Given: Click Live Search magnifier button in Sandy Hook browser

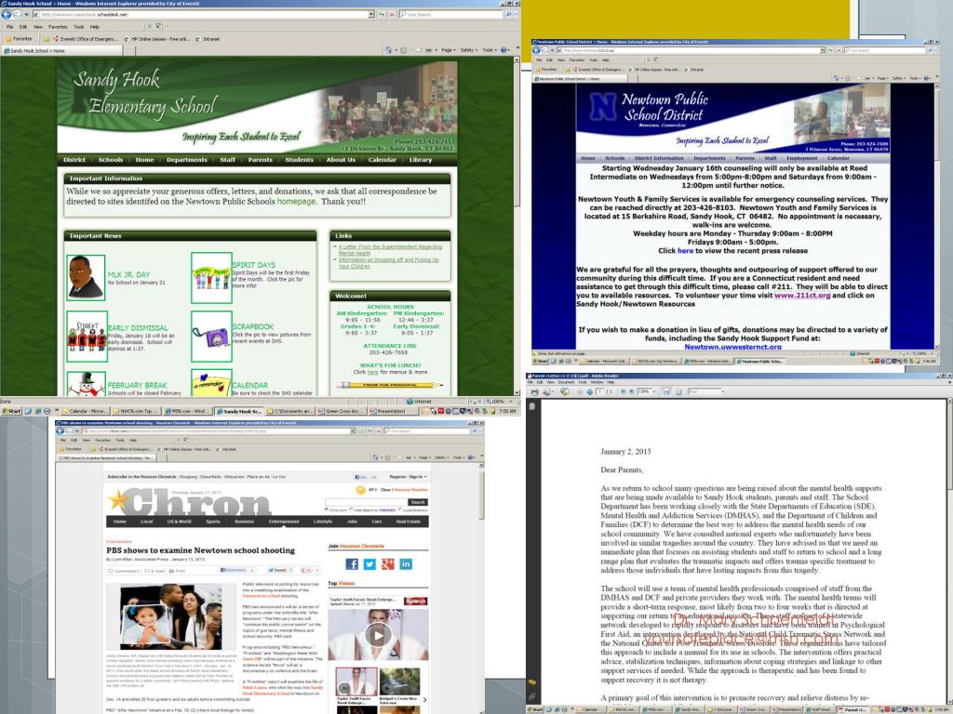Looking at the screenshot, I should [508, 14].
